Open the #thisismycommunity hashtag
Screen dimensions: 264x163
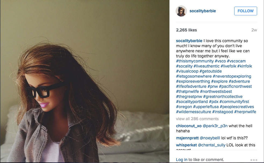click(195, 61)
